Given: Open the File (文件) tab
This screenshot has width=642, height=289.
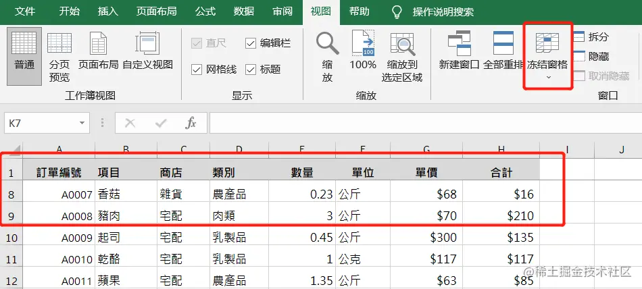Looking at the screenshot, I should [26, 11].
